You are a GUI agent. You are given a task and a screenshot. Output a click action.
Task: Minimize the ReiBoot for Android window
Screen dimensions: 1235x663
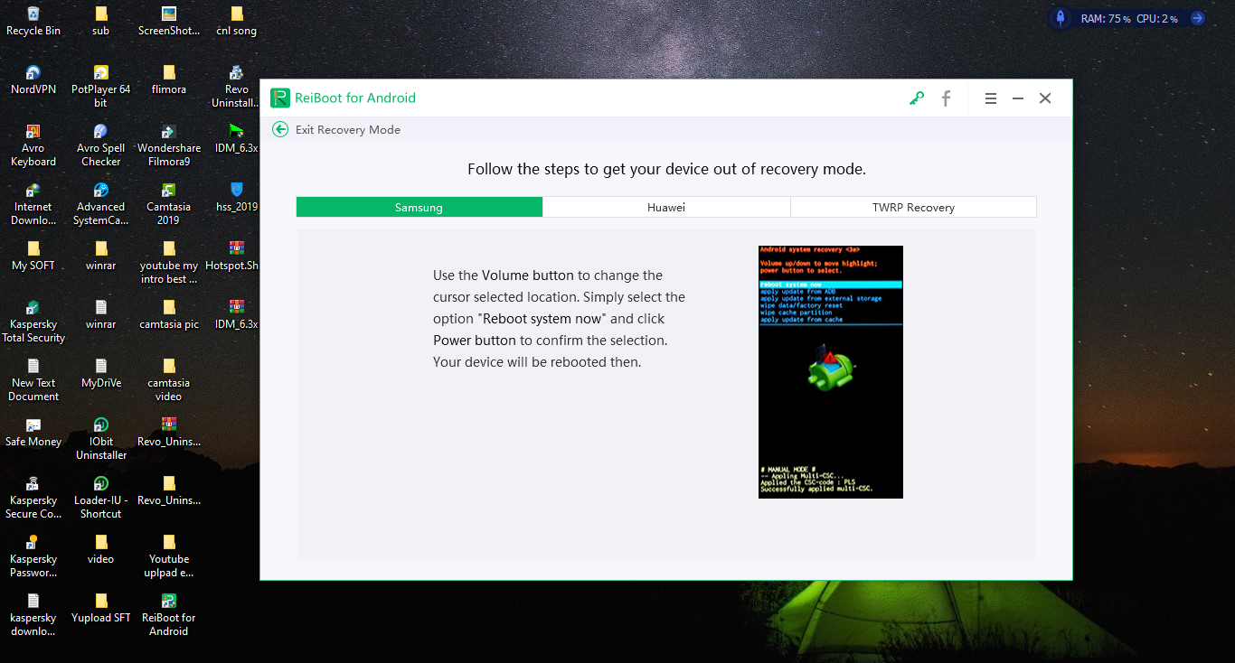1018,98
